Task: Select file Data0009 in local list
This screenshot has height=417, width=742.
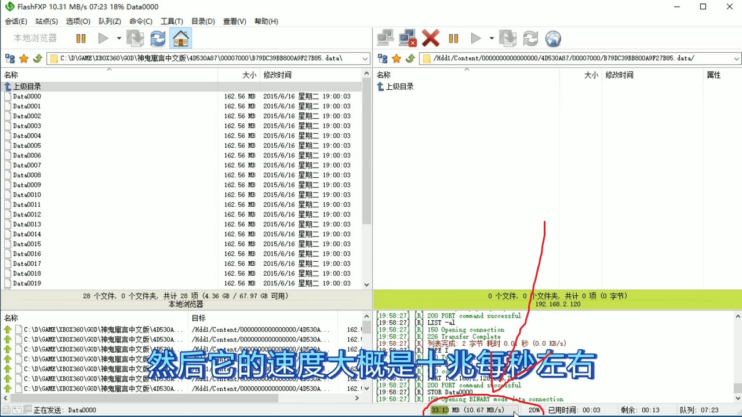Action: coord(27,185)
